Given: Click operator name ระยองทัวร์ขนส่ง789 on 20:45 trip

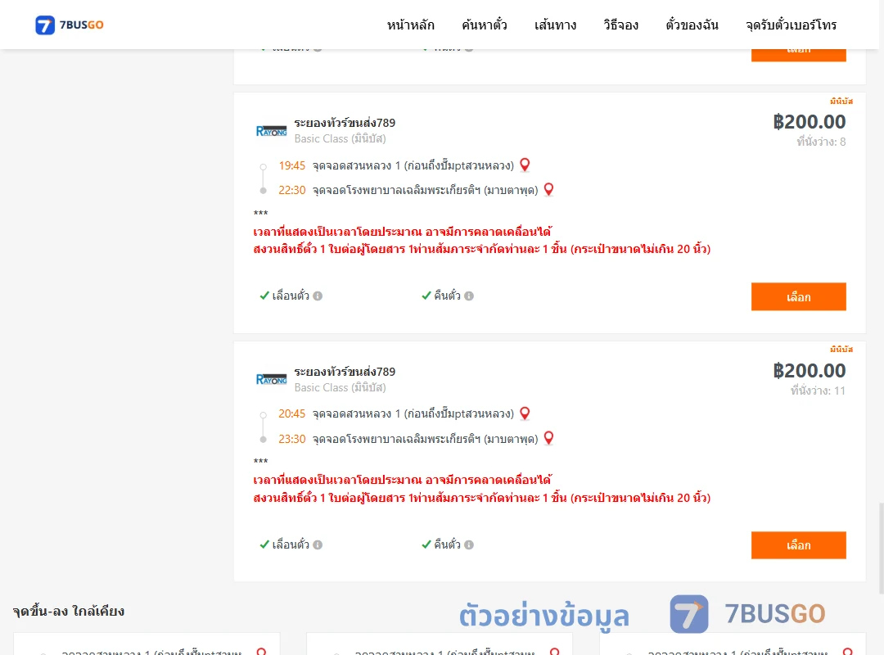Looking at the screenshot, I should click(345, 371).
